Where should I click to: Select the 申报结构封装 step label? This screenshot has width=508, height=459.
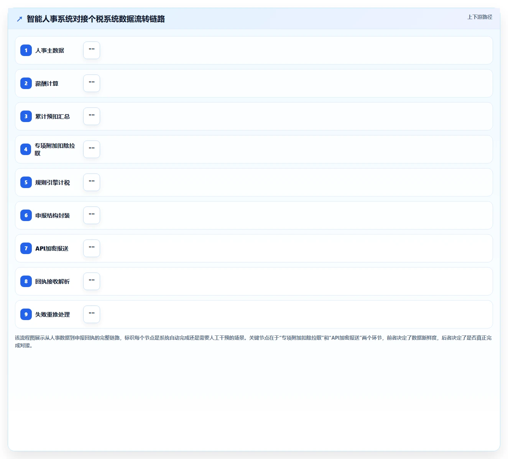click(53, 215)
